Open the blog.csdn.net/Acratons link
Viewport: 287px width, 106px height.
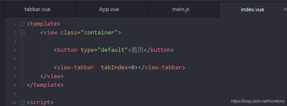(x=258, y=101)
